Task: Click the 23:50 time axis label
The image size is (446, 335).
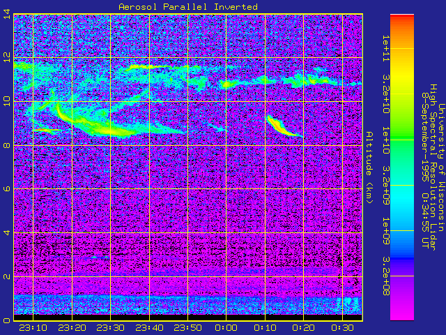Action: pos(187,328)
